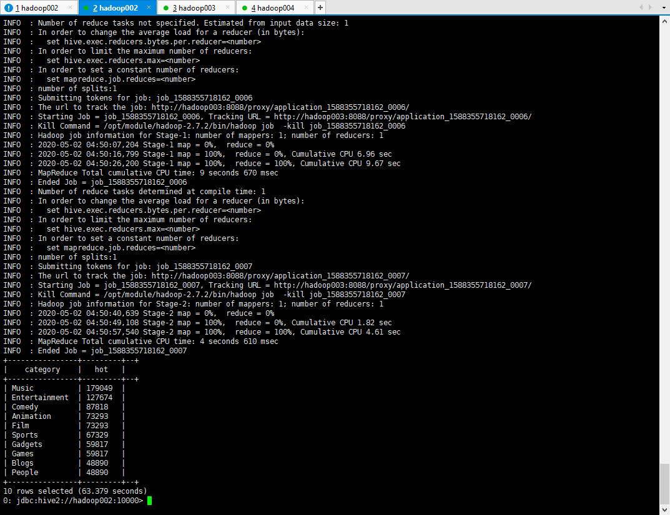Click the tab list dropdown arrow
This screenshot has width=670, height=515.
point(664,7)
